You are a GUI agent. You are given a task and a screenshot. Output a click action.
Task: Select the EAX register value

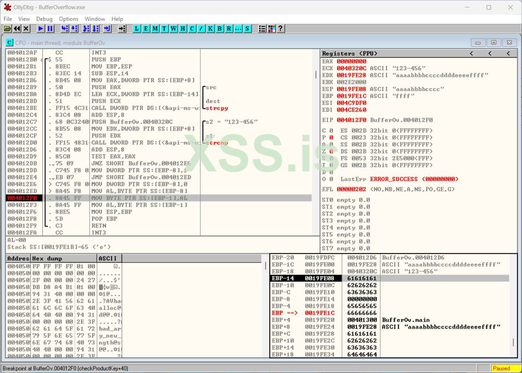point(352,61)
